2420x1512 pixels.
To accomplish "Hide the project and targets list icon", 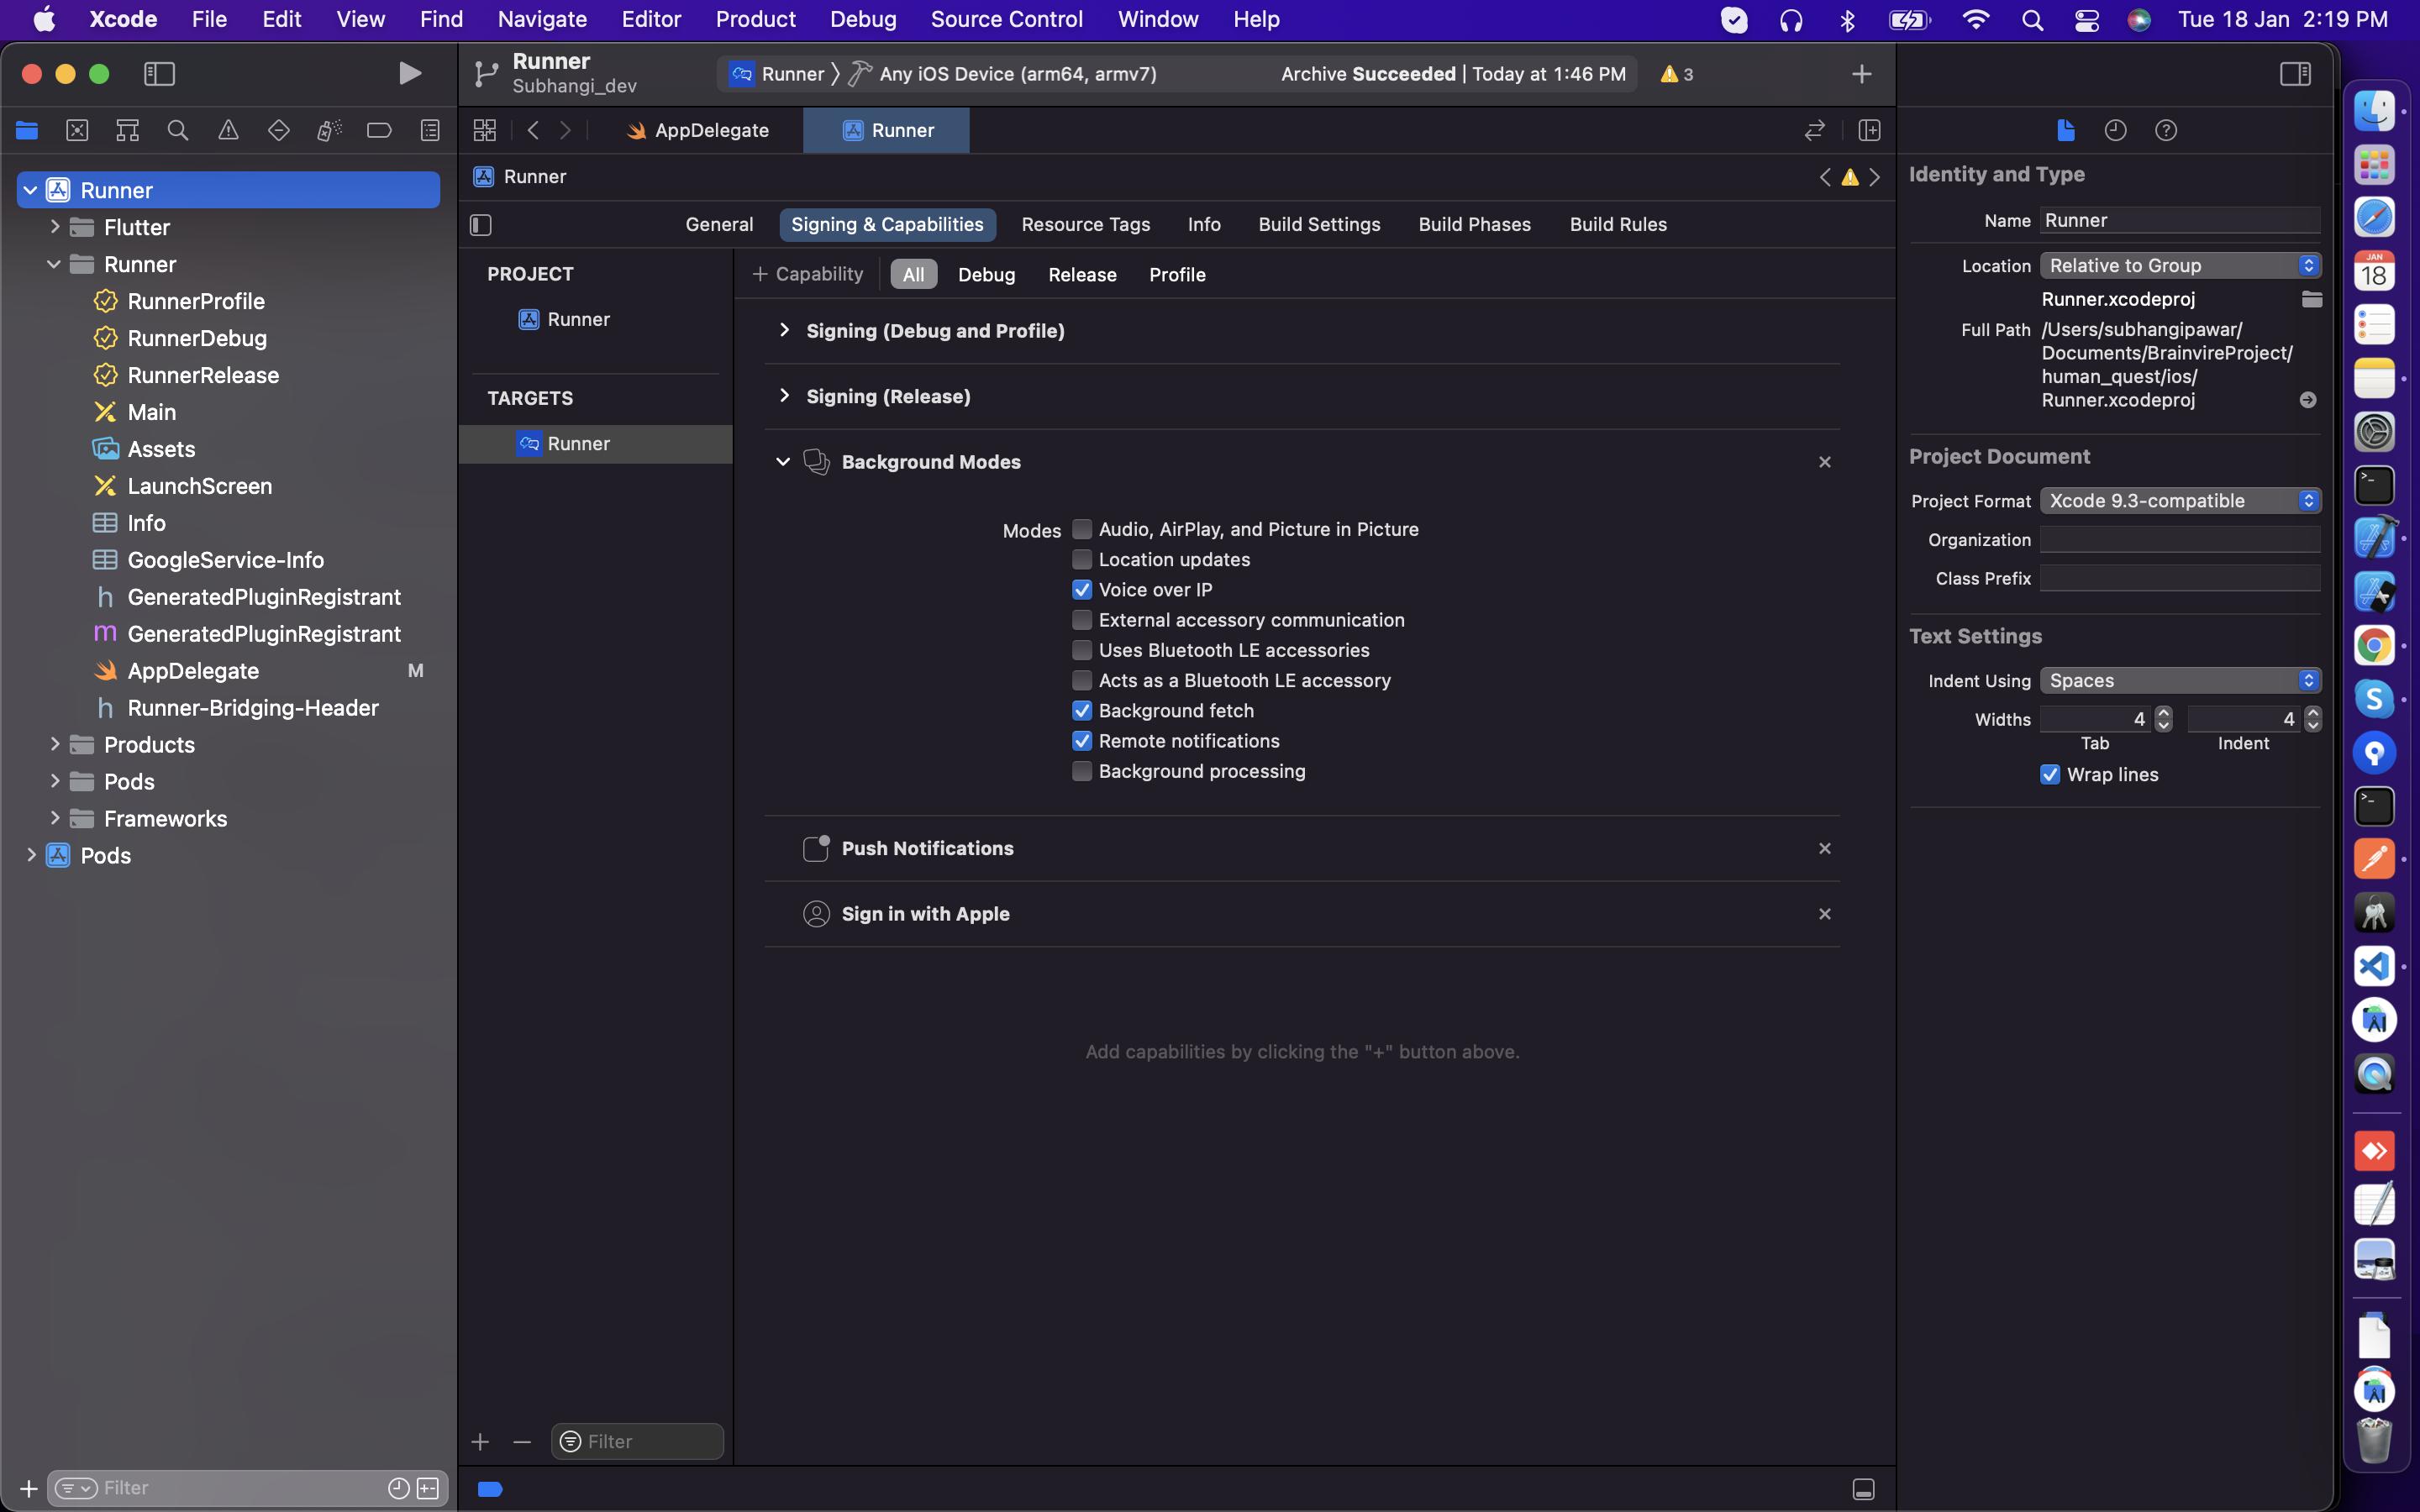I will 481,225.
